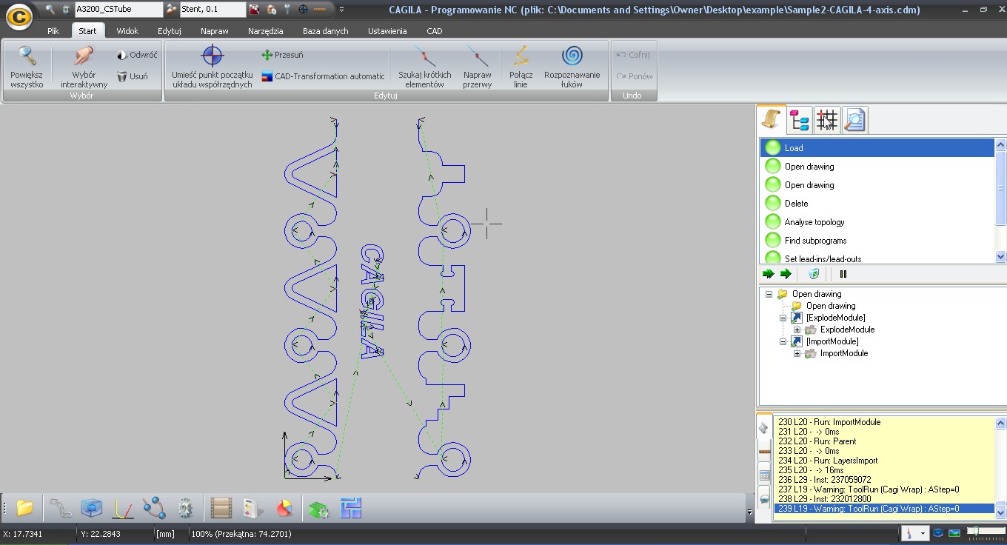
Task: Click the Usuń delete button
Action: 133,76
